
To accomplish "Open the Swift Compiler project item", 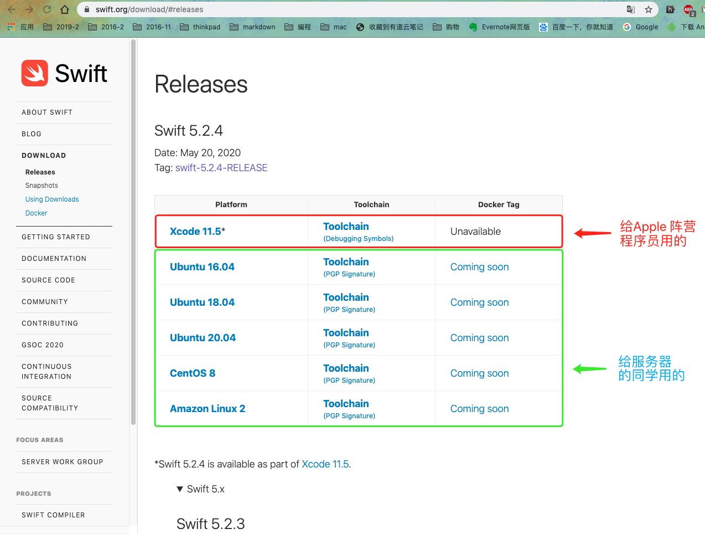I will coord(53,515).
